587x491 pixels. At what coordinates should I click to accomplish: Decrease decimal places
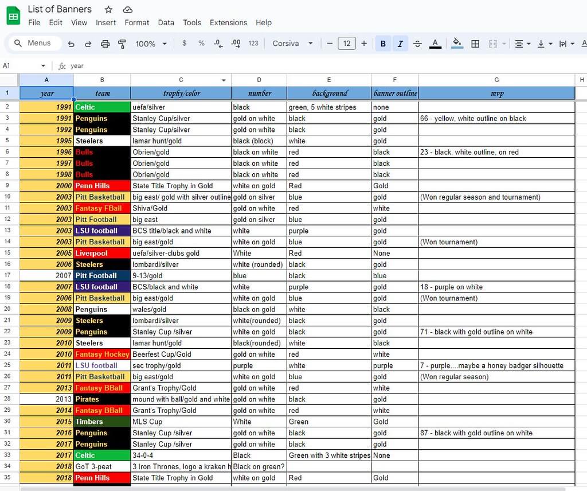218,44
